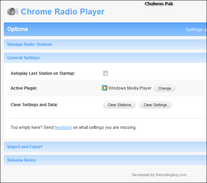Click the Options header text

18,29
